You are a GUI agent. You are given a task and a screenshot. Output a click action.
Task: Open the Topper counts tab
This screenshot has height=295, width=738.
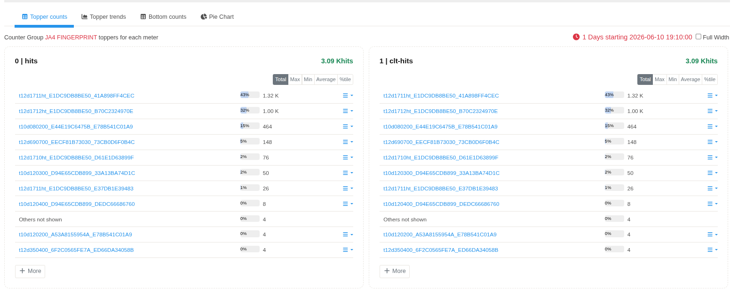point(44,17)
